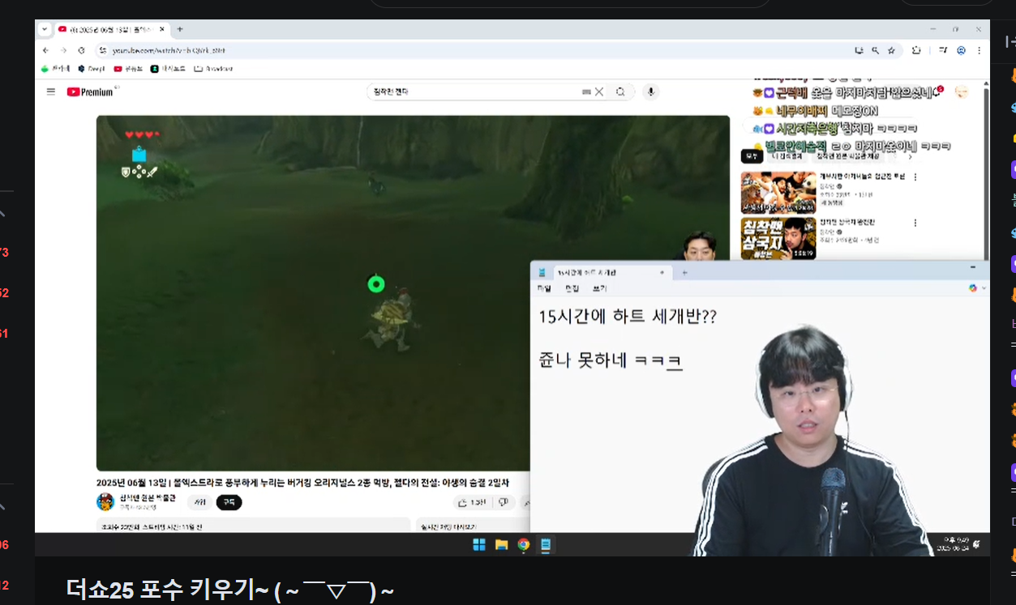
Task: Open the fourth bookmark with teal square icon
Action: pos(169,69)
